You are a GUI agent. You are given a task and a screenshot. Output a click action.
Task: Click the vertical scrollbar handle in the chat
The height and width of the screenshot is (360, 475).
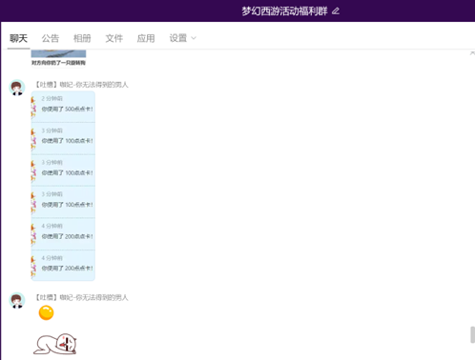(472, 334)
